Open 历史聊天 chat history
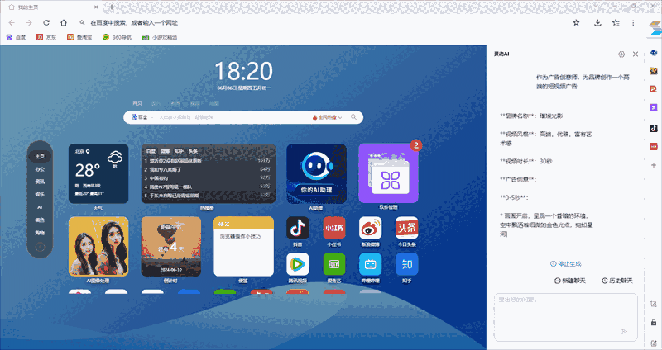 tap(617, 281)
